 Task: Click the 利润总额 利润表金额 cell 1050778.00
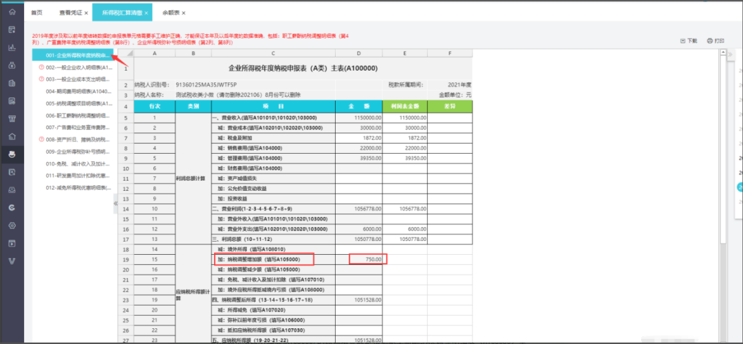point(405,240)
